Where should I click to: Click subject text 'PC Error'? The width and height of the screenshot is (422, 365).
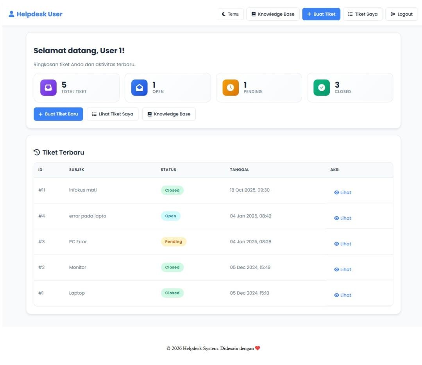point(78,242)
